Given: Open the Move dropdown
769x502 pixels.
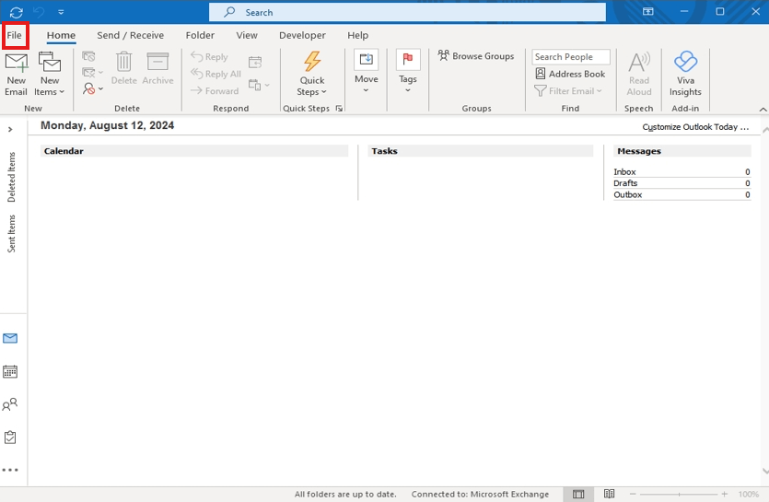Looking at the screenshot, I should [x=367, y=72].
